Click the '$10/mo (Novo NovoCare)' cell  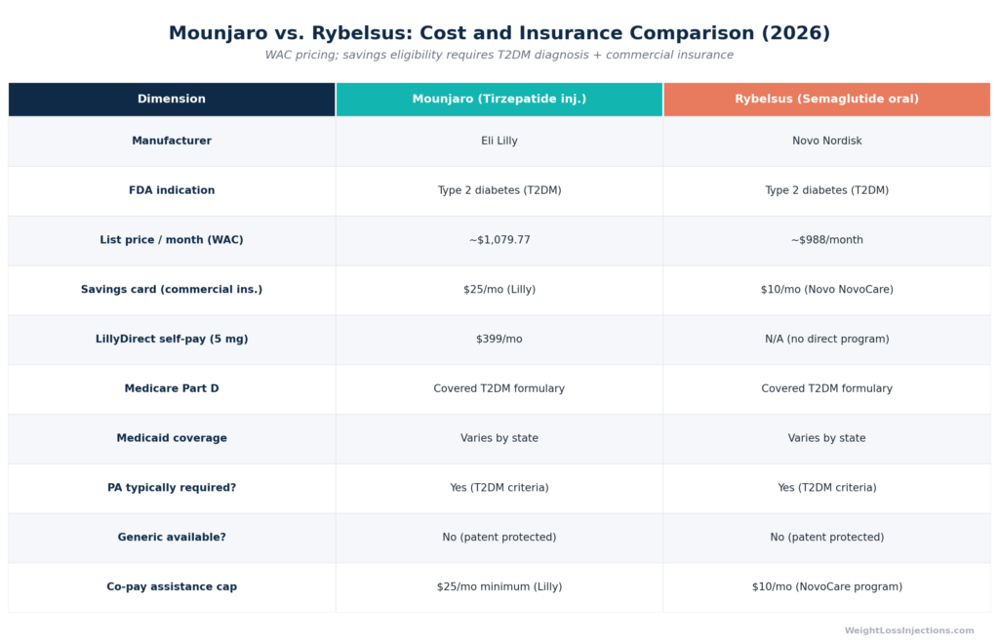click(x=827, y=290)
